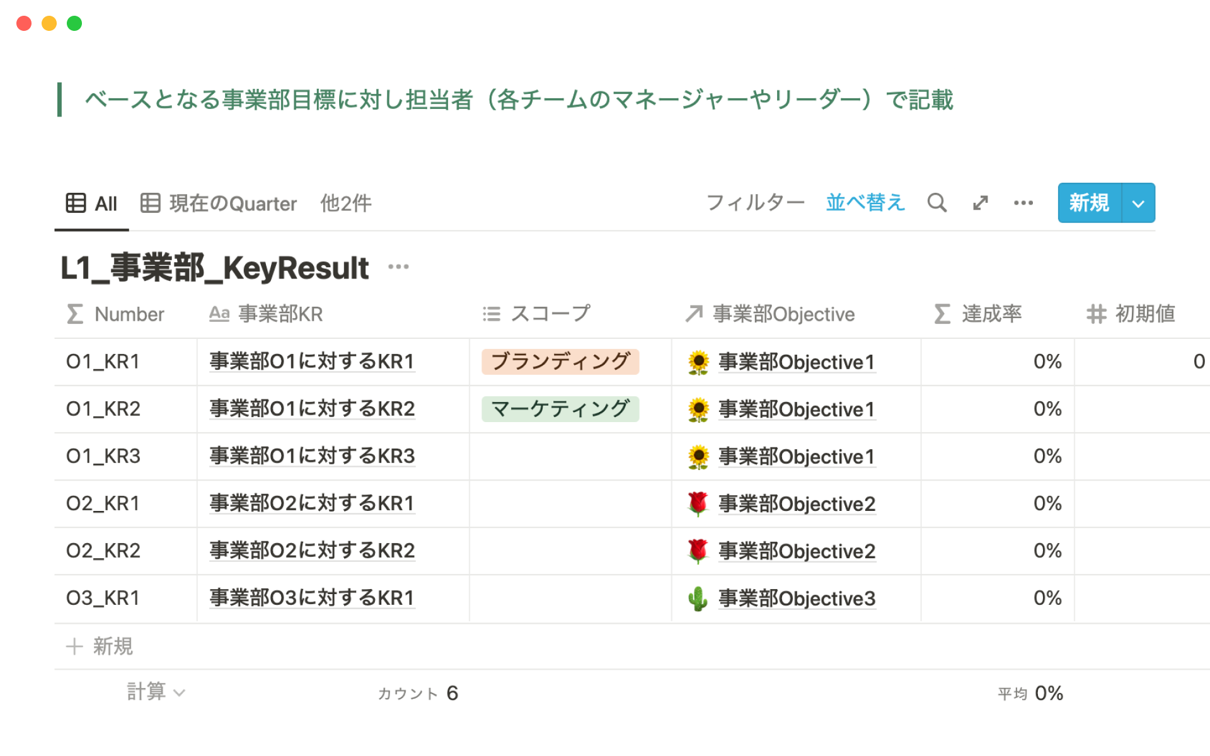Select the All table view tab
This screenshot has height=756, width=1210.
coord(92,203)
